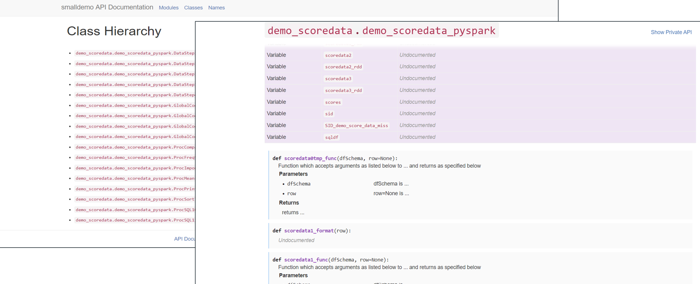Open the SID_demo_score_data_miss variable link
The height and width of the screenshot is (284, 700).
[356, 126]
